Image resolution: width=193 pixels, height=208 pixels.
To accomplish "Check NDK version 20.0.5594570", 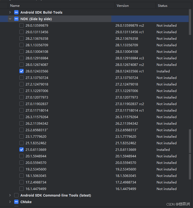I will point(22,163).
